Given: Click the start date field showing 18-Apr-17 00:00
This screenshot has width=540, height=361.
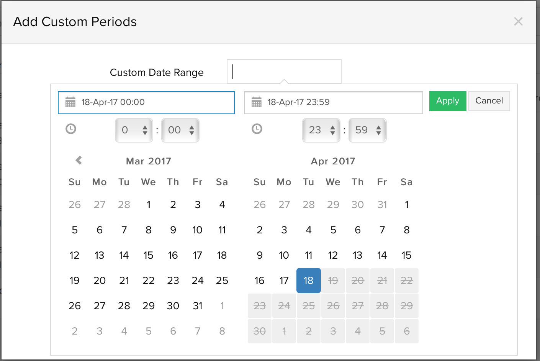Looking at the screenshot, I should point(146,102).
